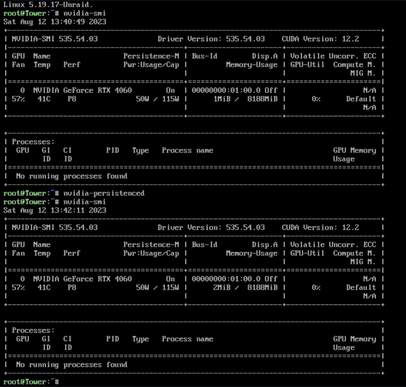Screen dimensions: 406x387
Task: Click "Default" compute mode in the 2MiB row
Action: pos(361,287)
